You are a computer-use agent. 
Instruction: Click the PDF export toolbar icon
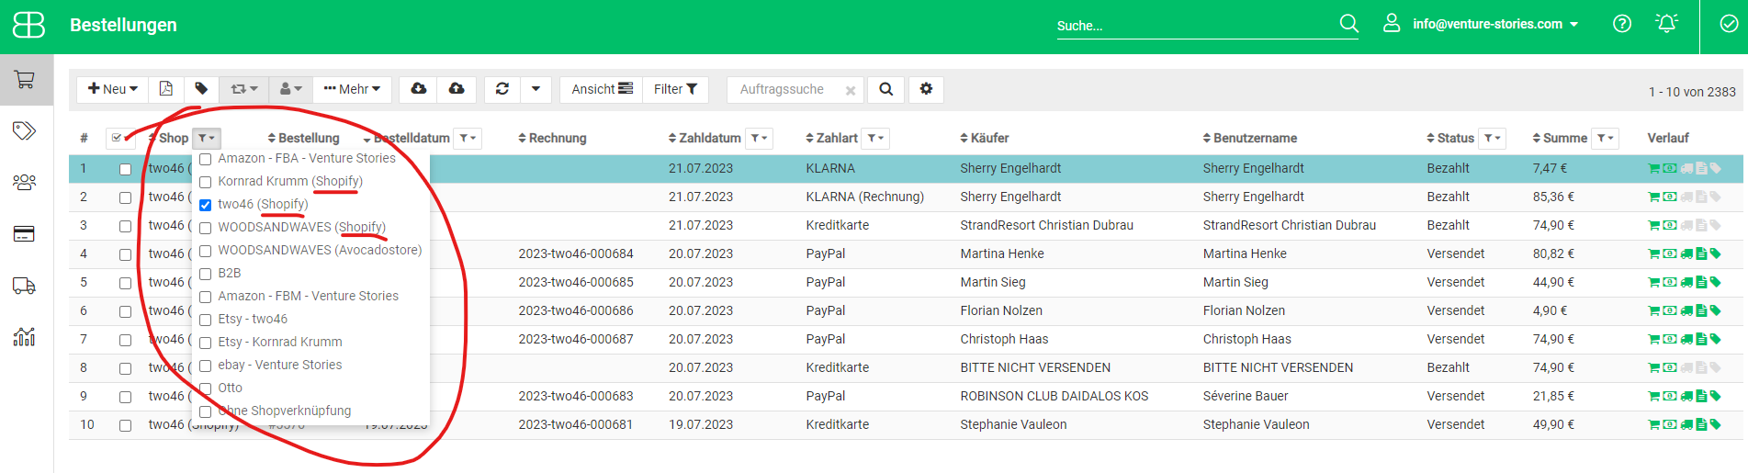165,89
